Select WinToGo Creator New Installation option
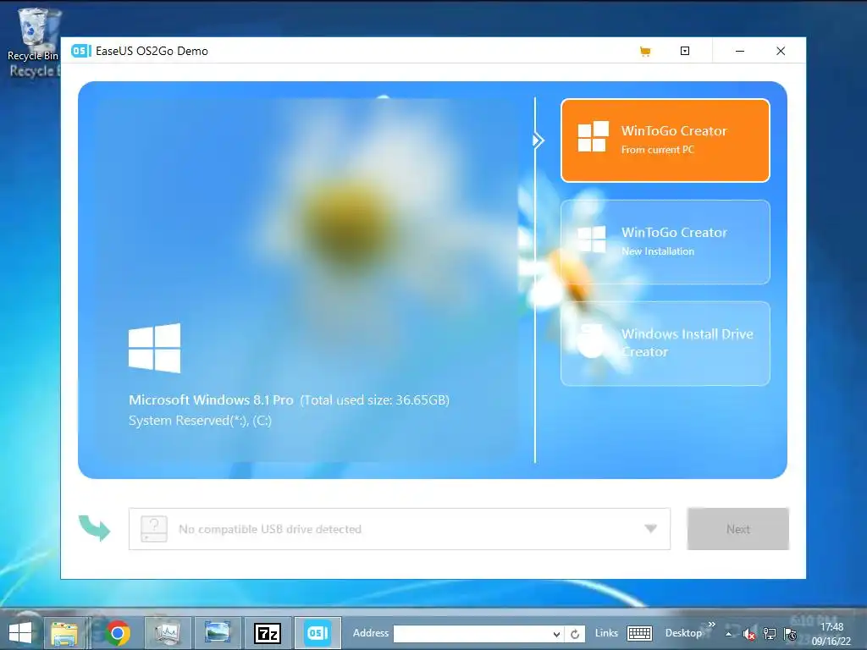The height and width of the screenshot is (650, 867). [x=665, y=242]
